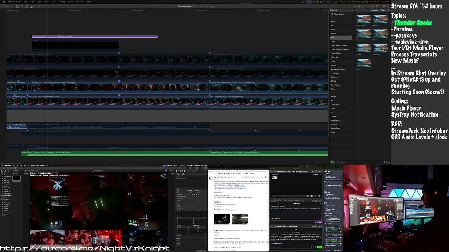Select the Gaussian blur effect thumbnail

click(363, 34)
